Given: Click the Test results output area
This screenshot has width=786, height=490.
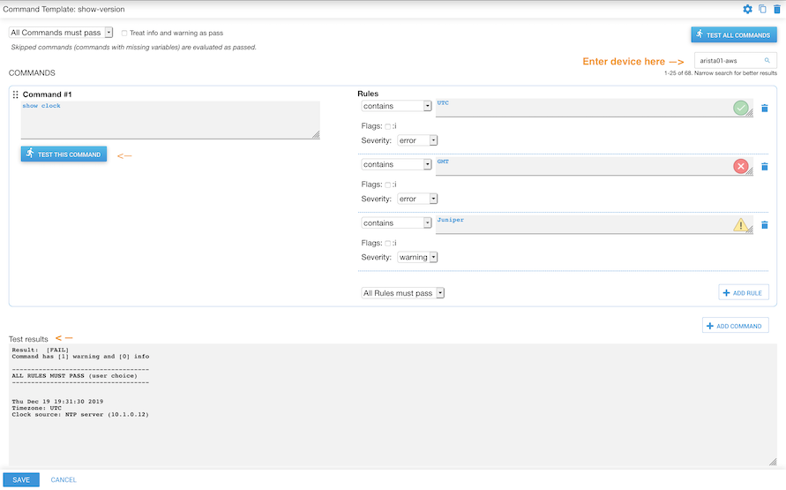Looking at the screenshot, I should coord(393,405).
